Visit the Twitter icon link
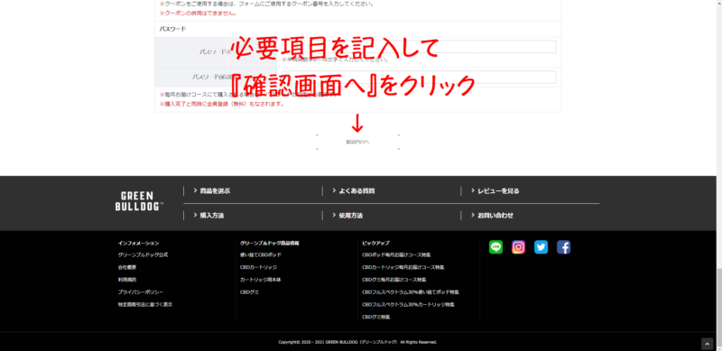This screenshot has height=351, width=722. point(541,247)
